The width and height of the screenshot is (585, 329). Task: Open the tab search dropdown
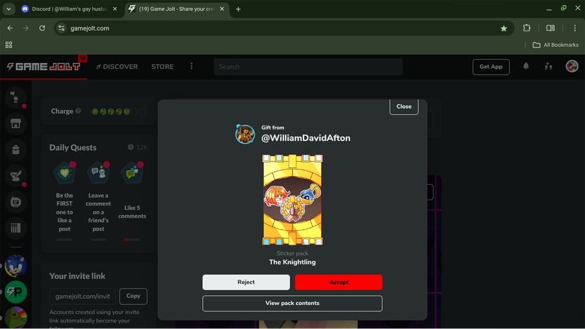(x=8, y=9)
